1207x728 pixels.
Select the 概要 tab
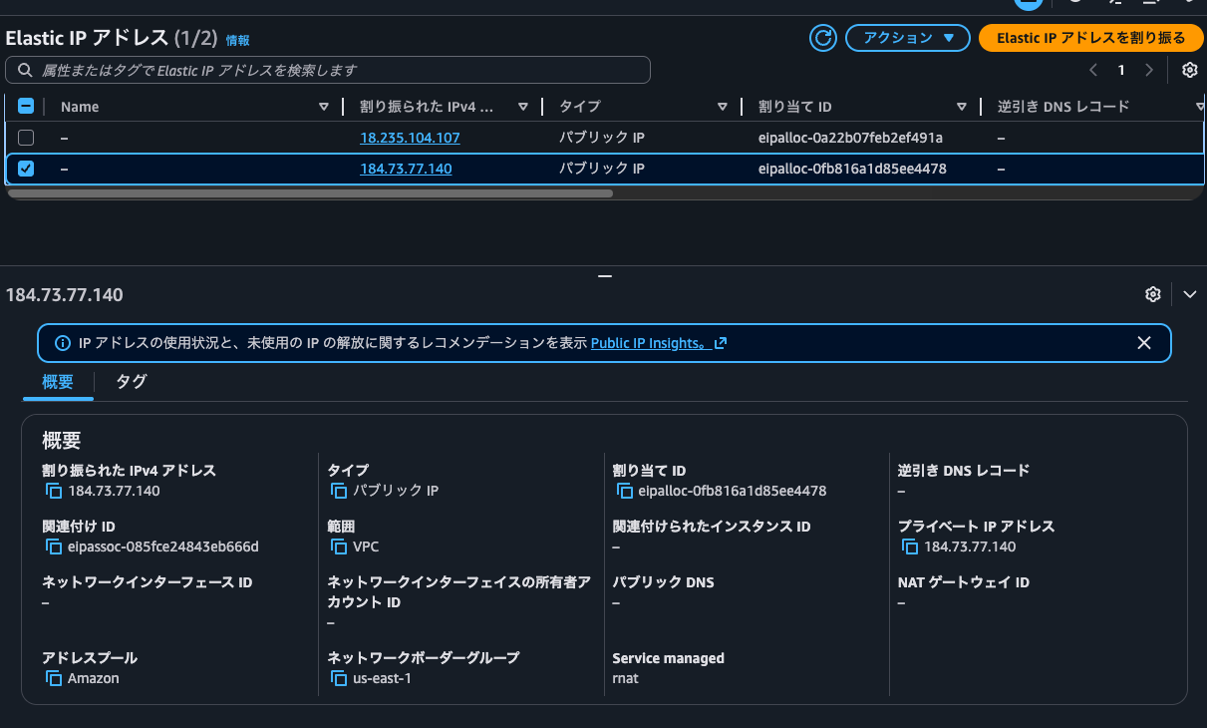[x=57, y=382]
